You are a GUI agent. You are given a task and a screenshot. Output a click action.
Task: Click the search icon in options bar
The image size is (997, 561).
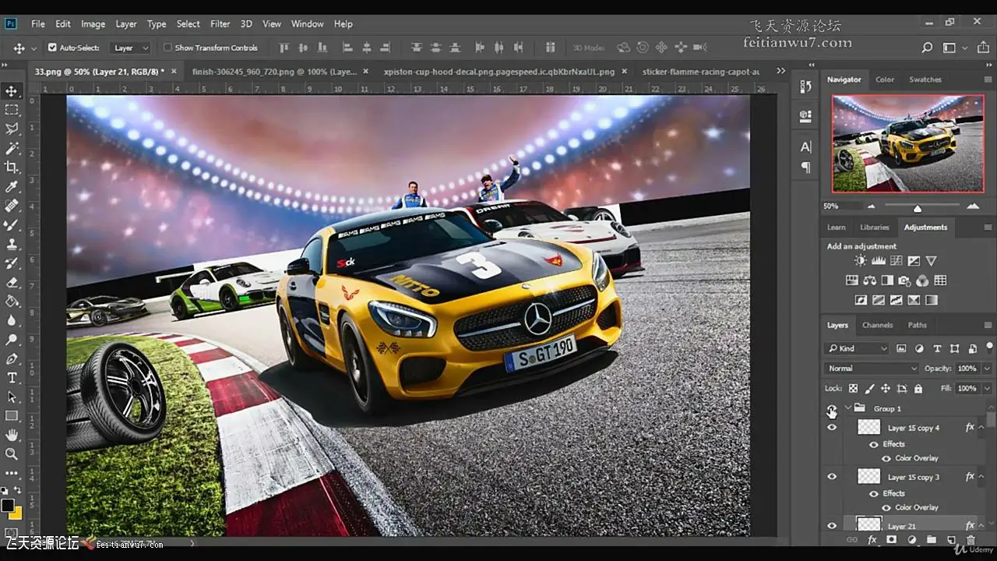tap(927, 48)
